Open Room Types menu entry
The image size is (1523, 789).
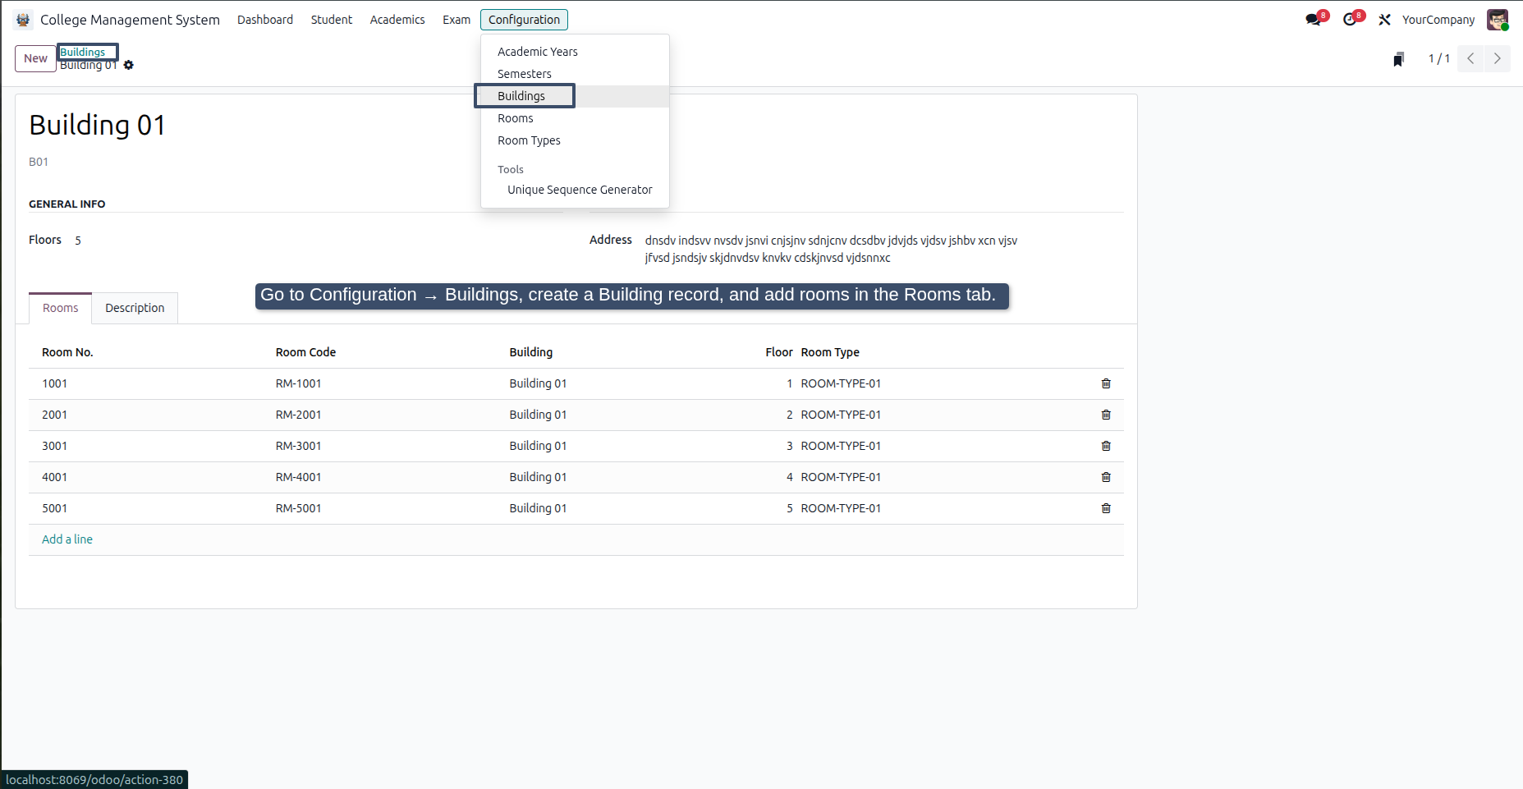[x=575, y=140]
